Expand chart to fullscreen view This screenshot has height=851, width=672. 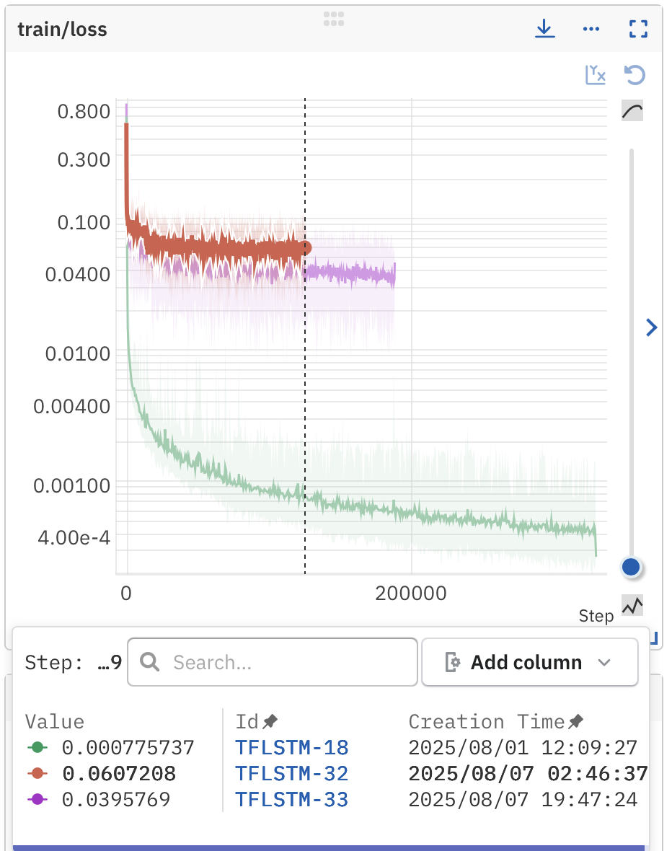638,29
